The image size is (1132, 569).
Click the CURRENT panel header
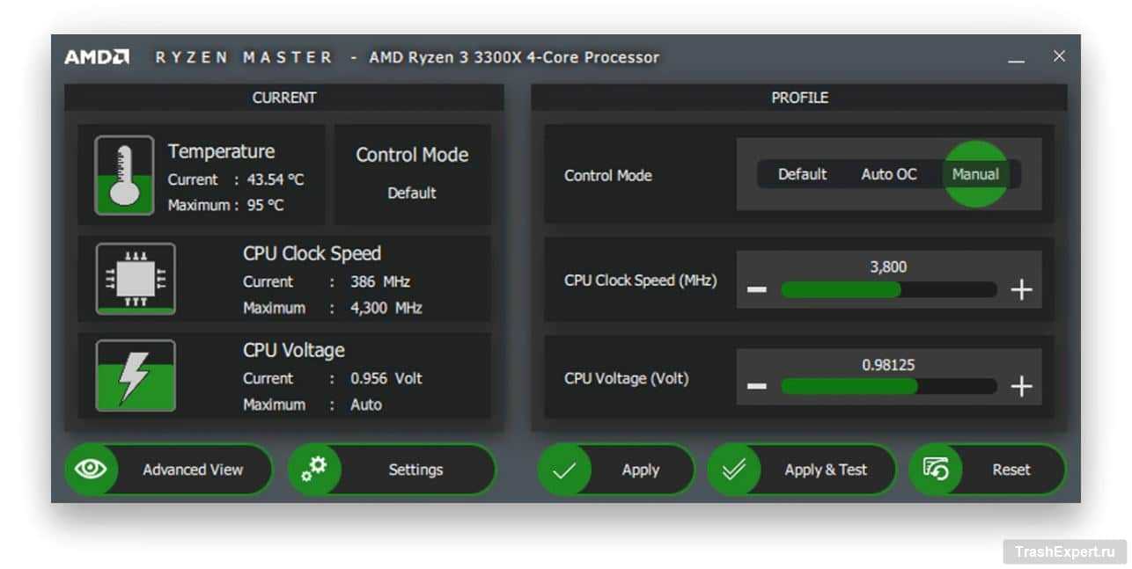click(x=283, y=98)
